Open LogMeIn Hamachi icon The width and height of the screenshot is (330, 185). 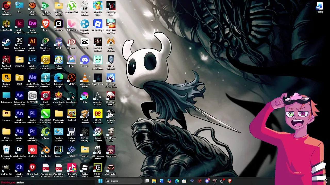coord(85,27)
